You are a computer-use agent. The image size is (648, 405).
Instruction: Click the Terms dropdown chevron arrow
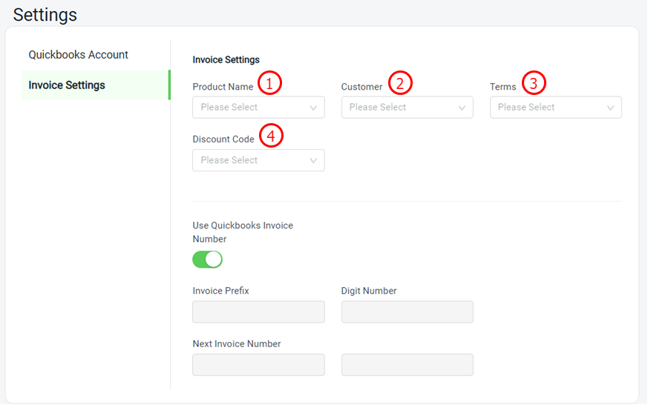(x=610, y=108)
